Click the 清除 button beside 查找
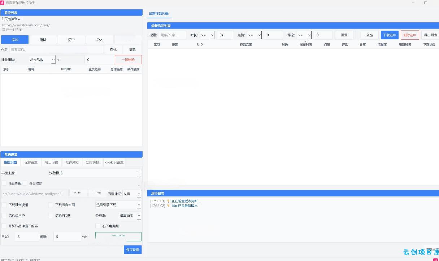The image size is (439, 261). coord(132,49)
